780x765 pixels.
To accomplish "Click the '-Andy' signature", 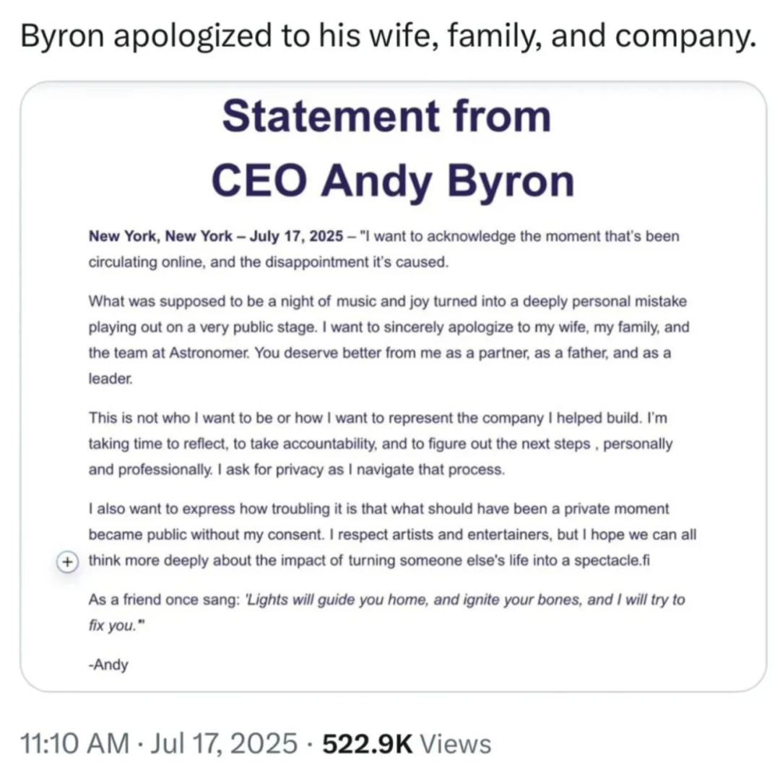I will tap(108, 665).
